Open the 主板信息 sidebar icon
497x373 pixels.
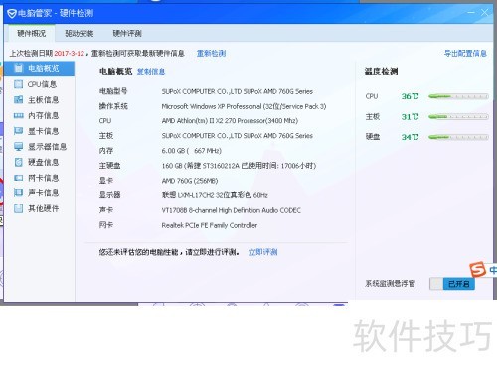18,100
